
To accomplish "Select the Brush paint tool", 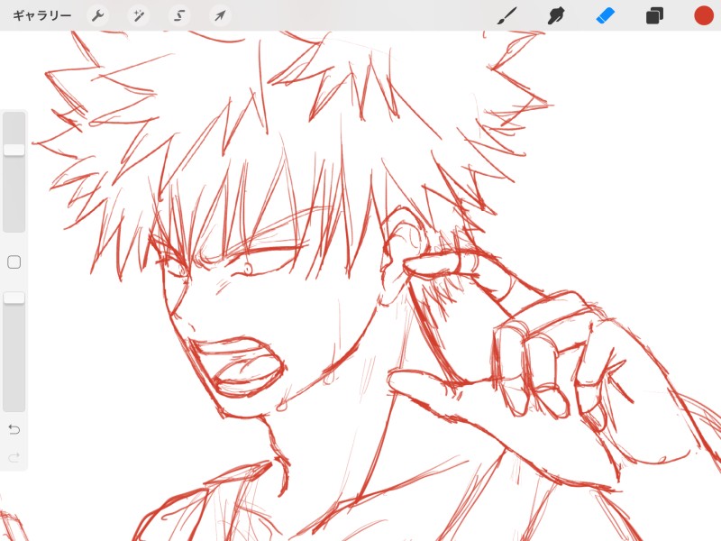I will click(x=507, y=15).
